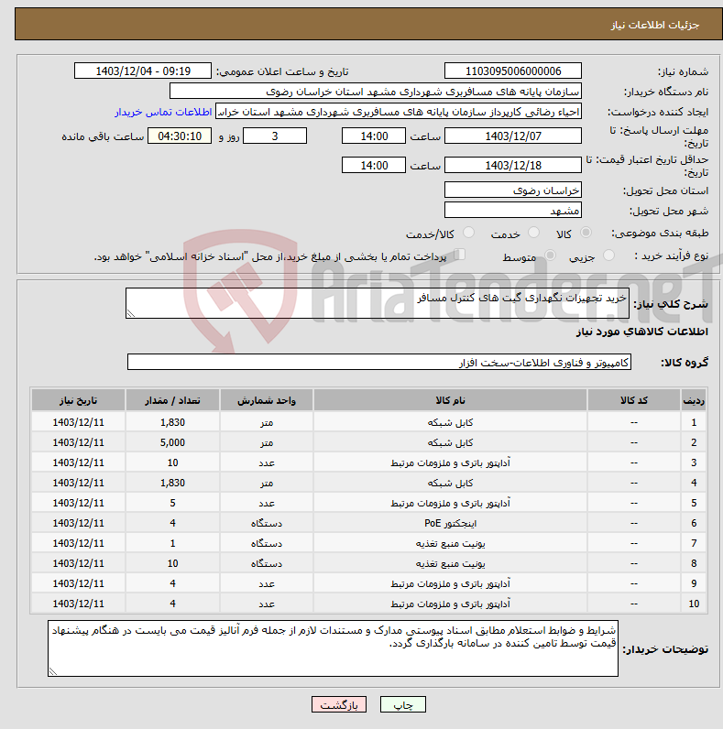This screenshot has width=723, height=729.
Task: Click the واحد شمارش column header
Action: (267, 400)
